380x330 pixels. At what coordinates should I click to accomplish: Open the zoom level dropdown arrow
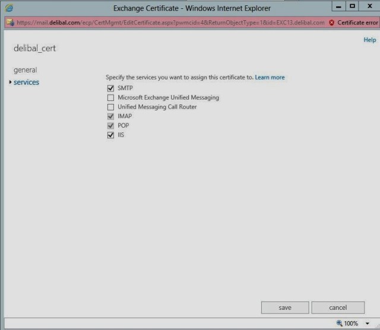[x=368, y=323]
